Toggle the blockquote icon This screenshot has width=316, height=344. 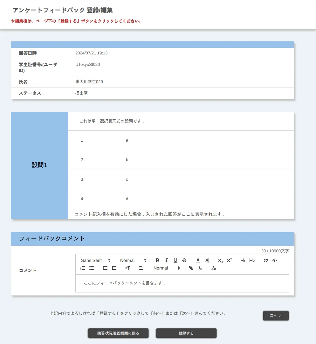pyautogui.click(x=266, y=260)
